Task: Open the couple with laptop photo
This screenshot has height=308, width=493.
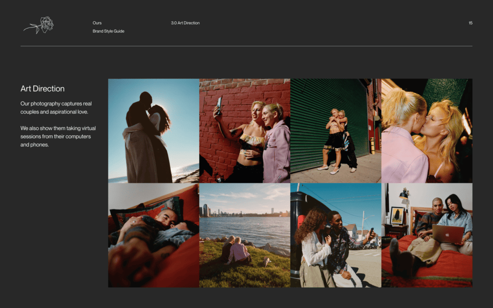Action: click(427, 235)
